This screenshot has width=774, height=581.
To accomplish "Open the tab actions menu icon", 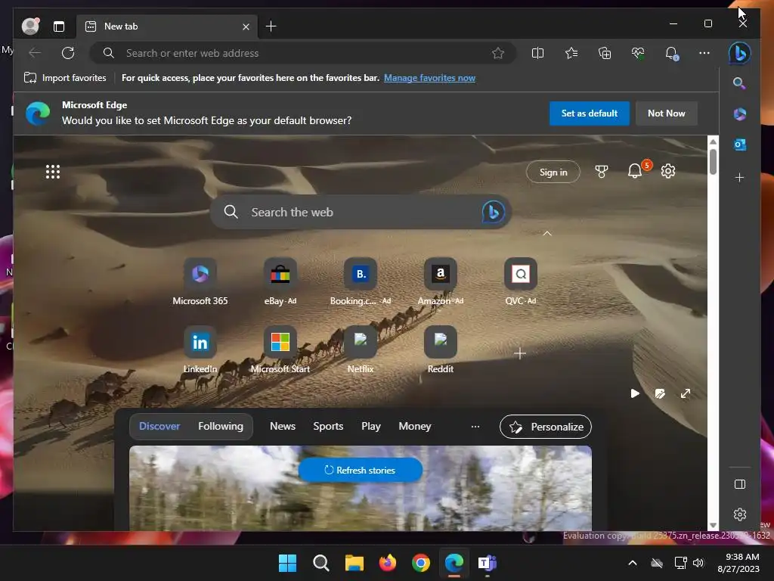I will click(x=59, y=26).
